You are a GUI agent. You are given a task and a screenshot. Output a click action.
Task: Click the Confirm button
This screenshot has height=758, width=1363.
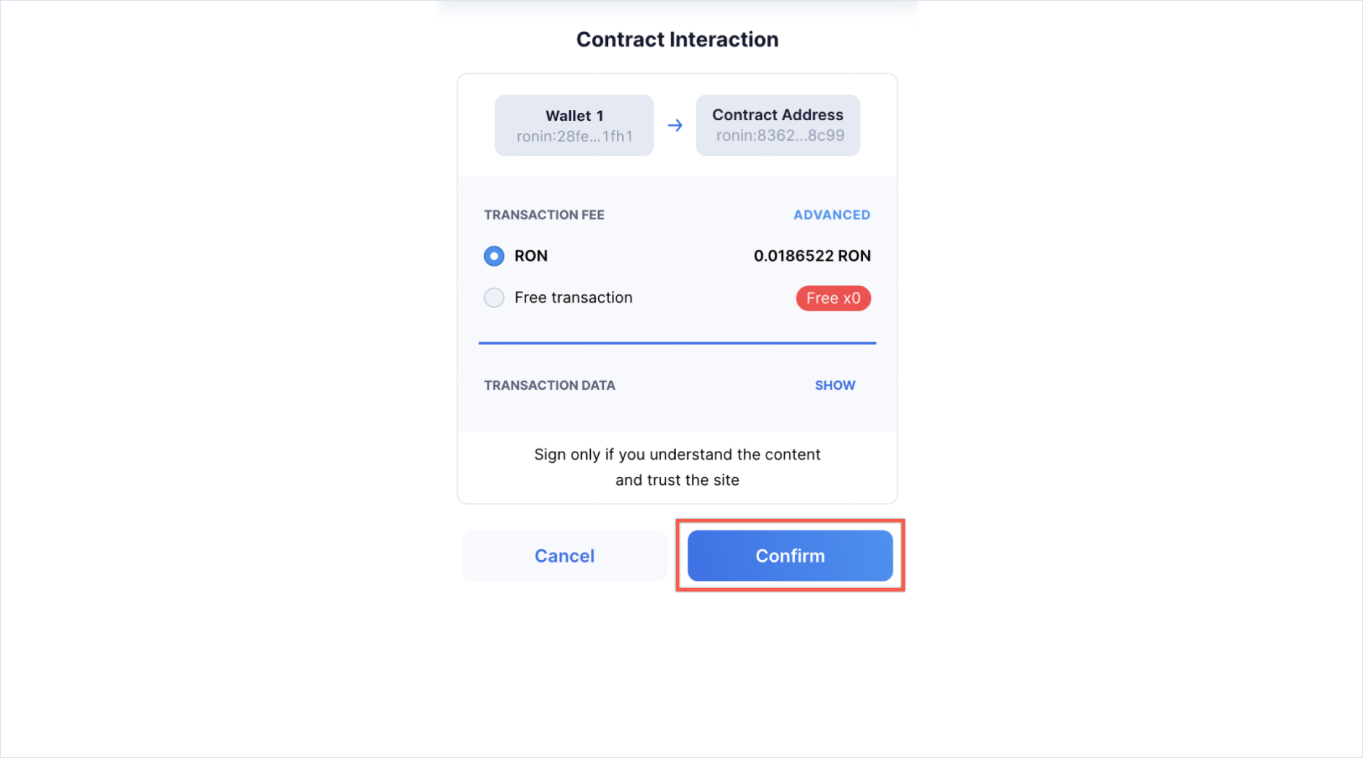790,556
